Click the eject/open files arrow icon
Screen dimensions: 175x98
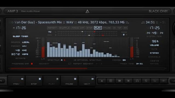pyautogui.click(x=102, y=81)
